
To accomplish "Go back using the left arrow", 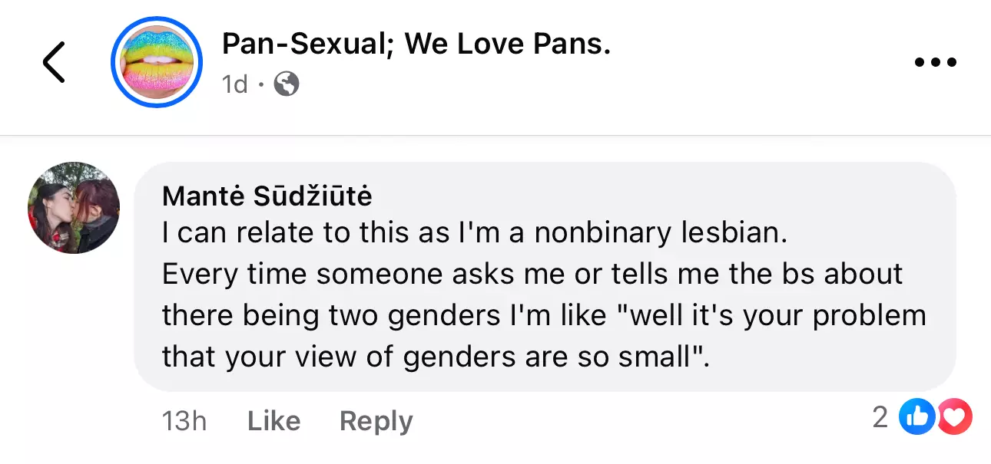I will click(54, 62).
